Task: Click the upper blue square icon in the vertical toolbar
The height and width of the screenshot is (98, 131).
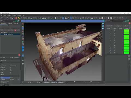Action: tap(23, 47)
